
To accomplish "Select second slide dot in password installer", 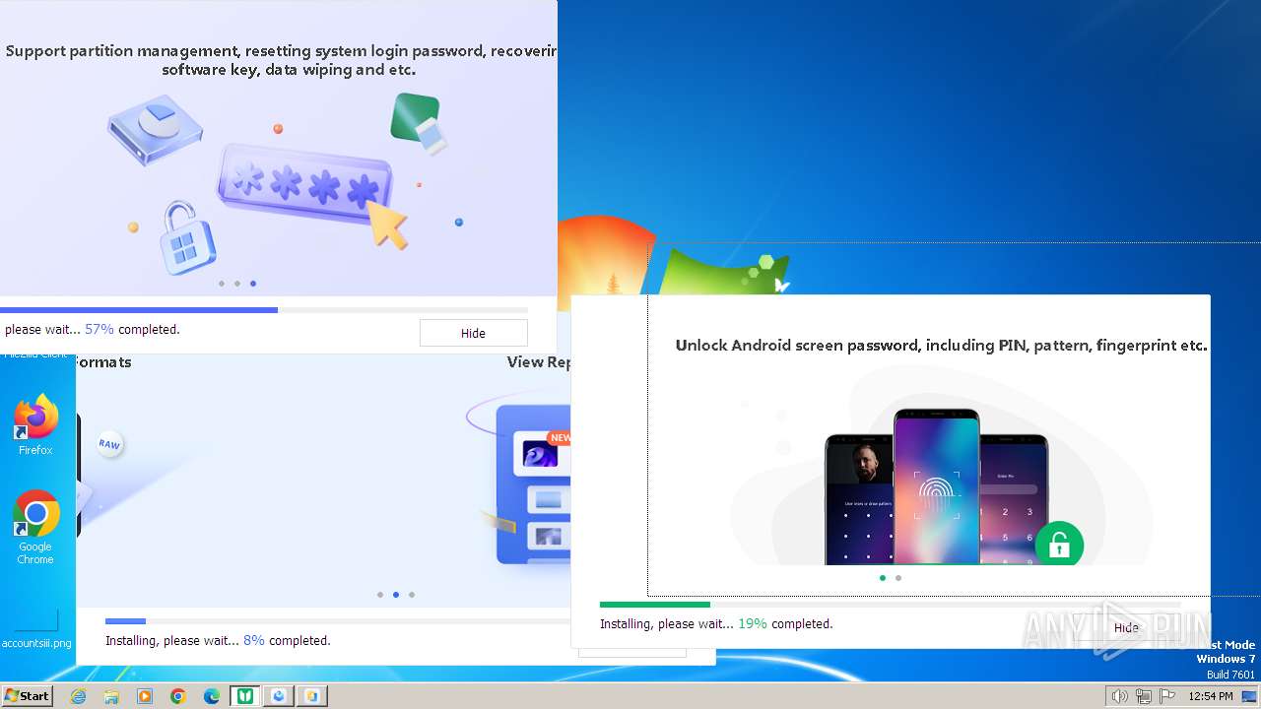I will coord(237,284).
